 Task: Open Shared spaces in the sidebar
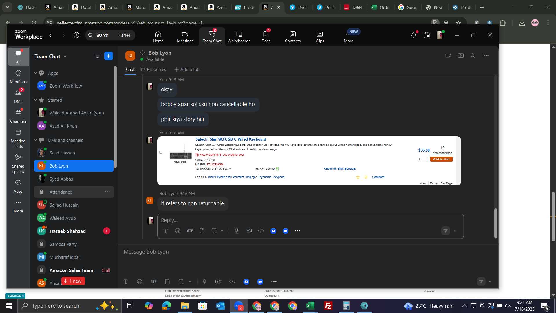click(18, 164)
